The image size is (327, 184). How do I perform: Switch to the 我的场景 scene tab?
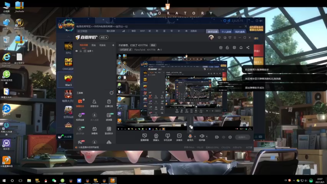[84, 45]
